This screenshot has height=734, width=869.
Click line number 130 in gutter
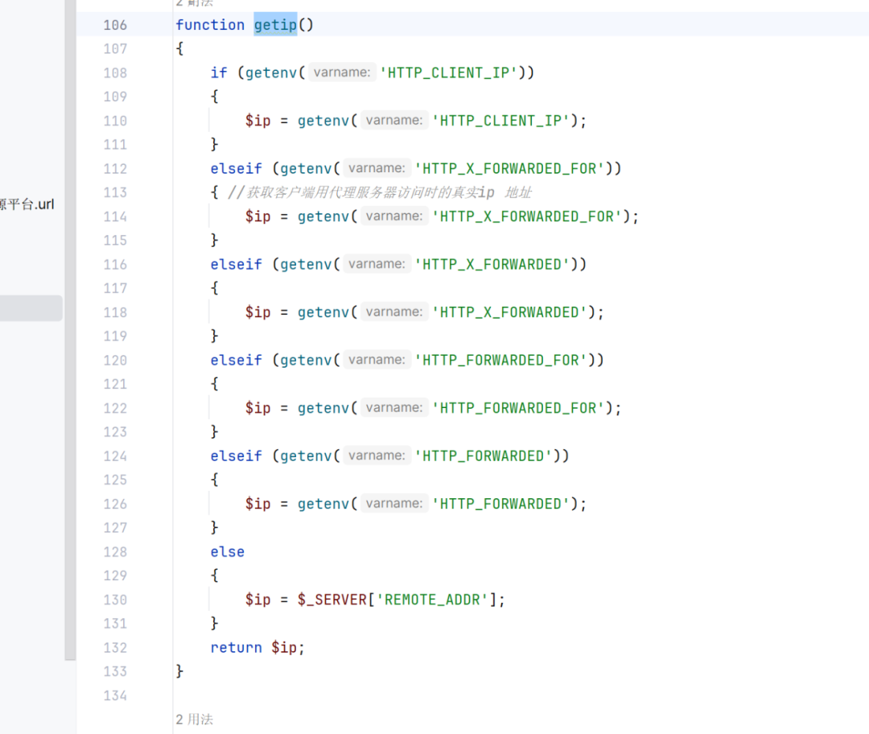[115, 600]
